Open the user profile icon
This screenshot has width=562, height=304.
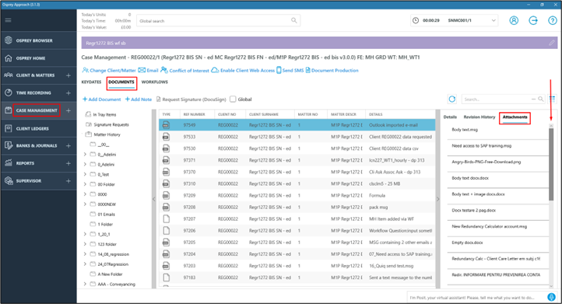click(514, 20)
